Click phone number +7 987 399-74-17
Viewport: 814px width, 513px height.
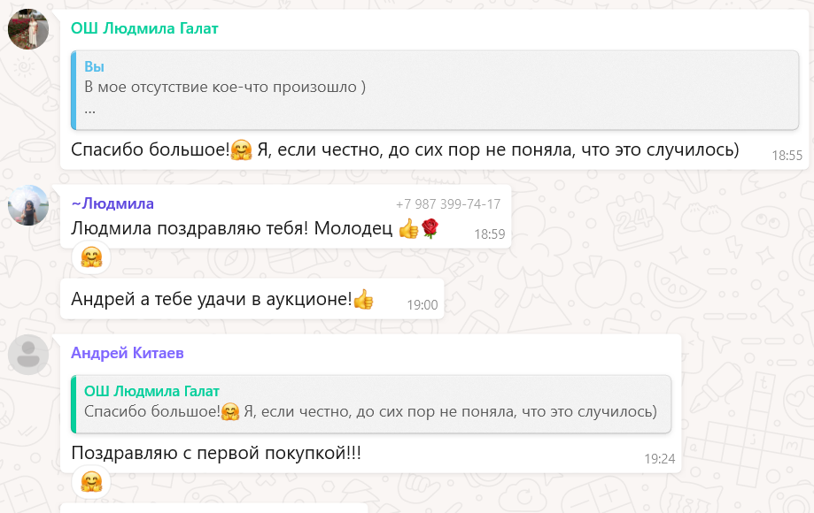pyautogui.click(x=448, y=204)
